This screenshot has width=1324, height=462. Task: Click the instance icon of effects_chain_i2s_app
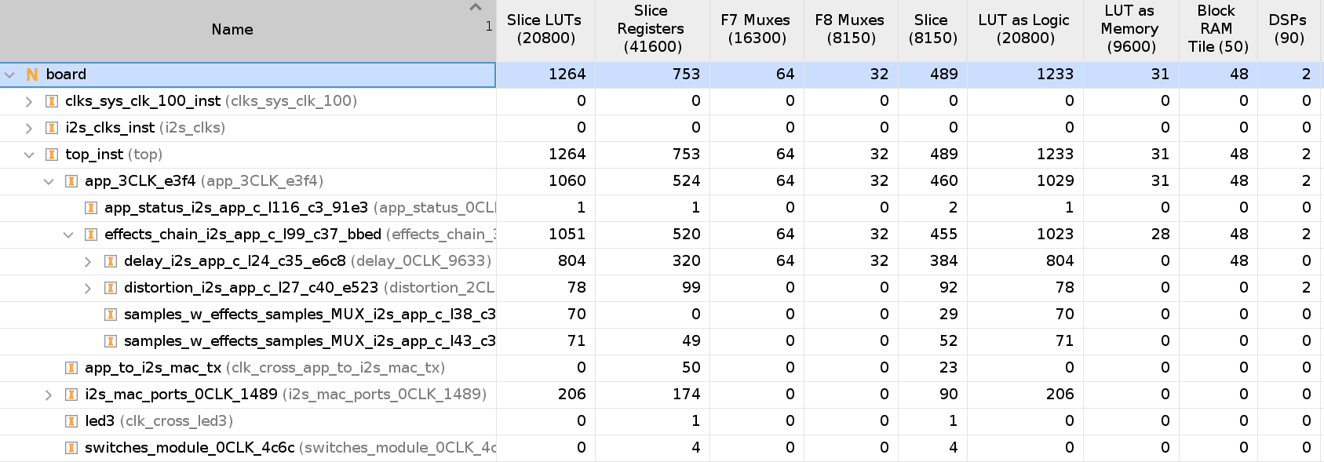(x=91, y=235)
